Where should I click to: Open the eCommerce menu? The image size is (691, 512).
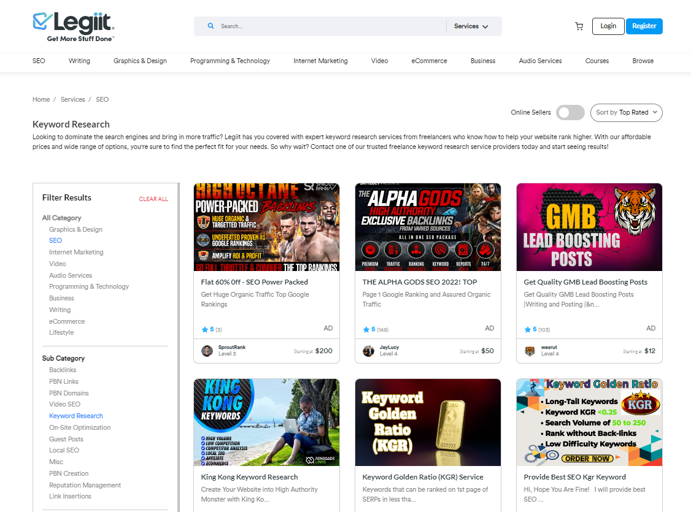click(x=429, y=61)
